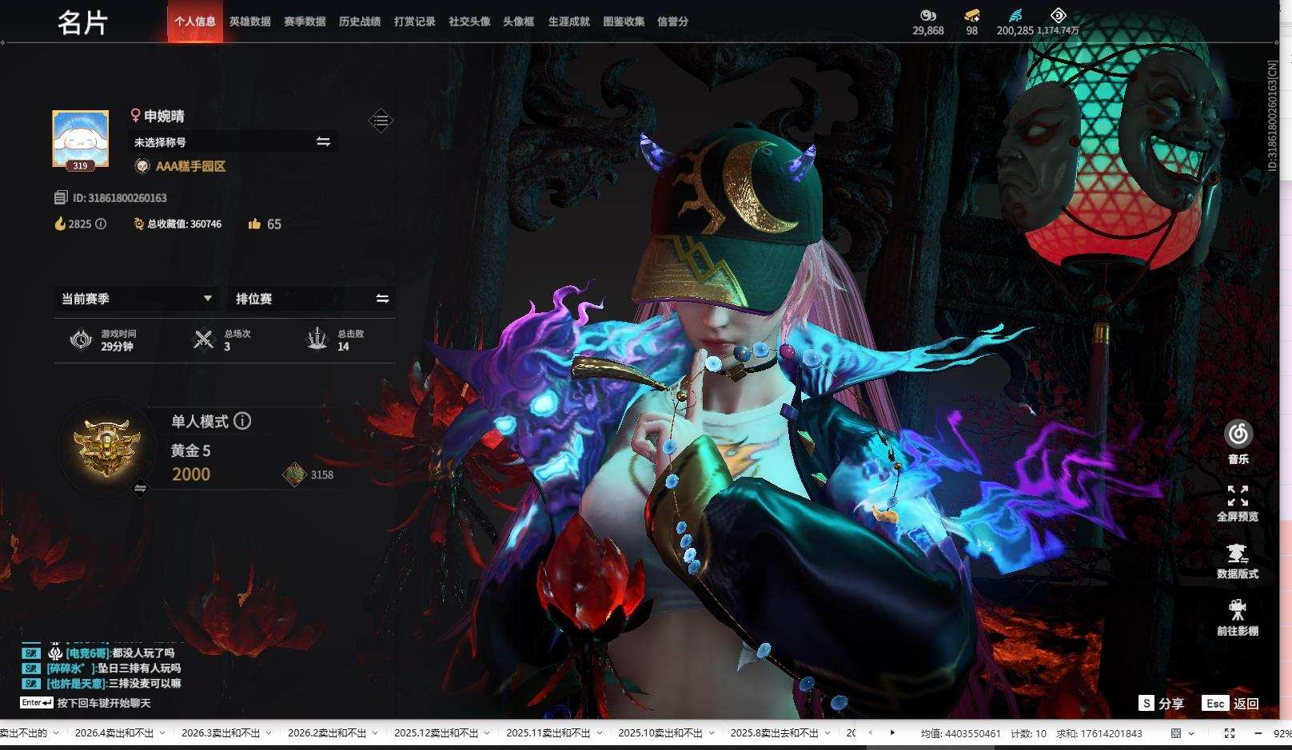Click chat sender name [也許是天意]
Viewport: 1292px width, 750px height.
coord(77,683)
